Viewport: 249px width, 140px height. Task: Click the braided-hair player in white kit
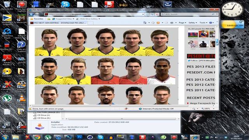(161, 71)
